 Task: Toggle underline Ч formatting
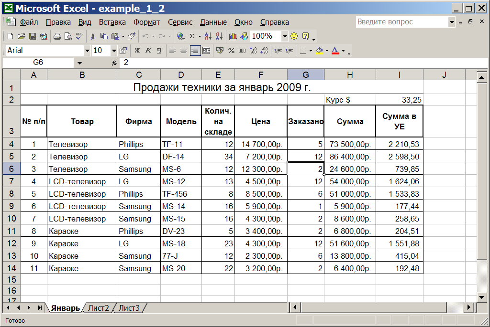(159, 51)
